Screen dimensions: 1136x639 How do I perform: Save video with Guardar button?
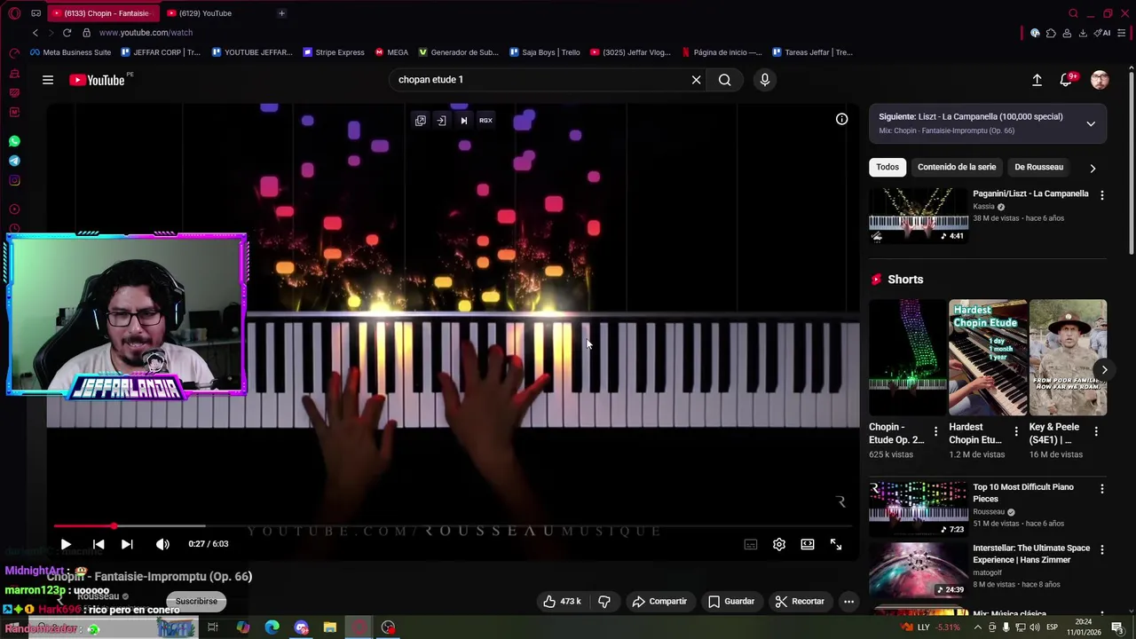coord(731,601)
